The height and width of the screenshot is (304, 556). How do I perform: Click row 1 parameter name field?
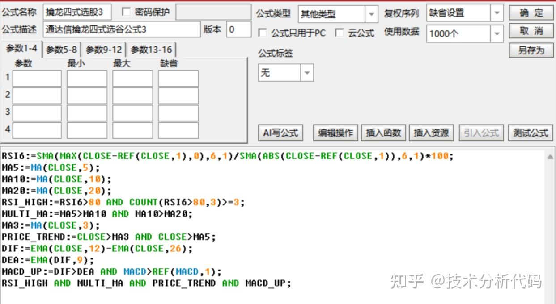37,79
